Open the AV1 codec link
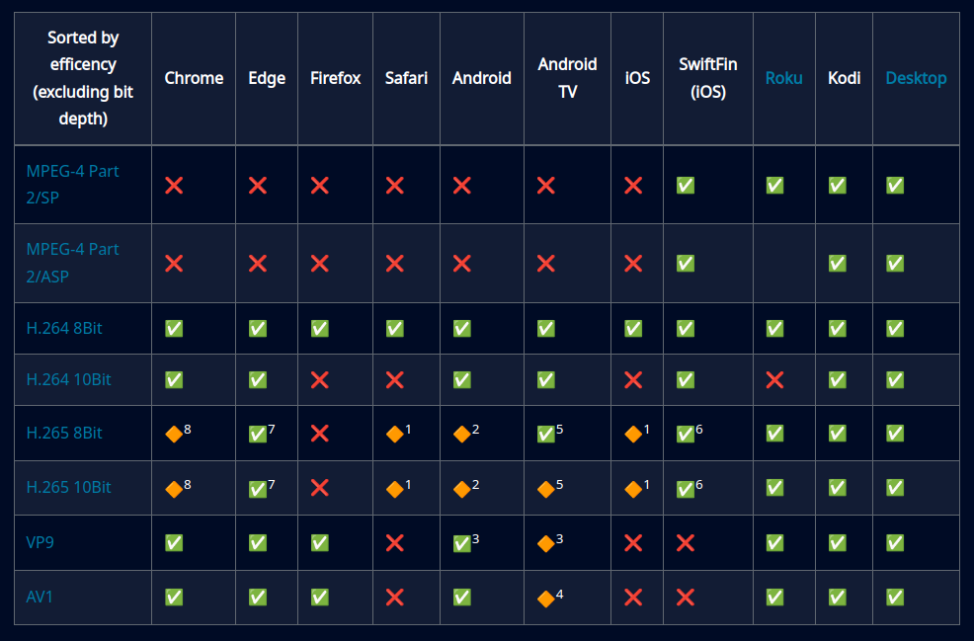The width and height of the screenshot is (974, 641). tap(40, 598)
